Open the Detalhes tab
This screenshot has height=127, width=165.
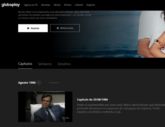(x=64, y=64)
